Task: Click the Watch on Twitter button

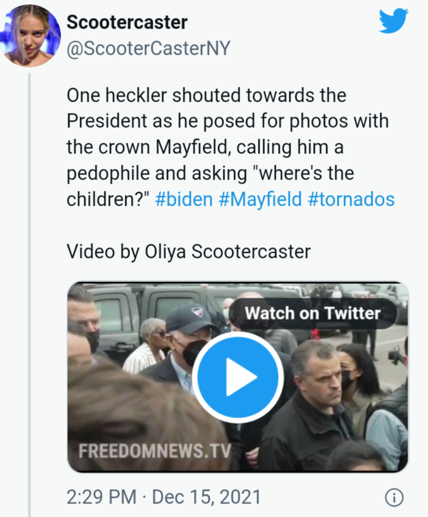Action: pyautogui.click(x=312, y=313)
